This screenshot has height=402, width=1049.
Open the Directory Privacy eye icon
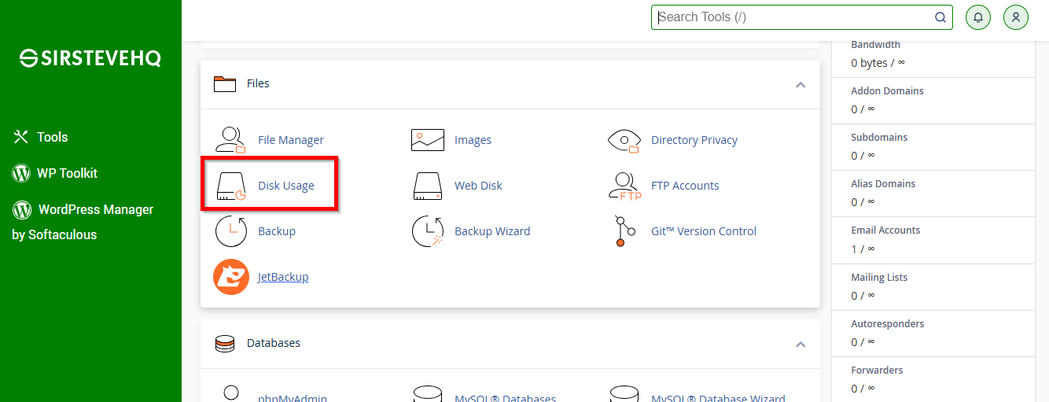(x=624, y=140)
